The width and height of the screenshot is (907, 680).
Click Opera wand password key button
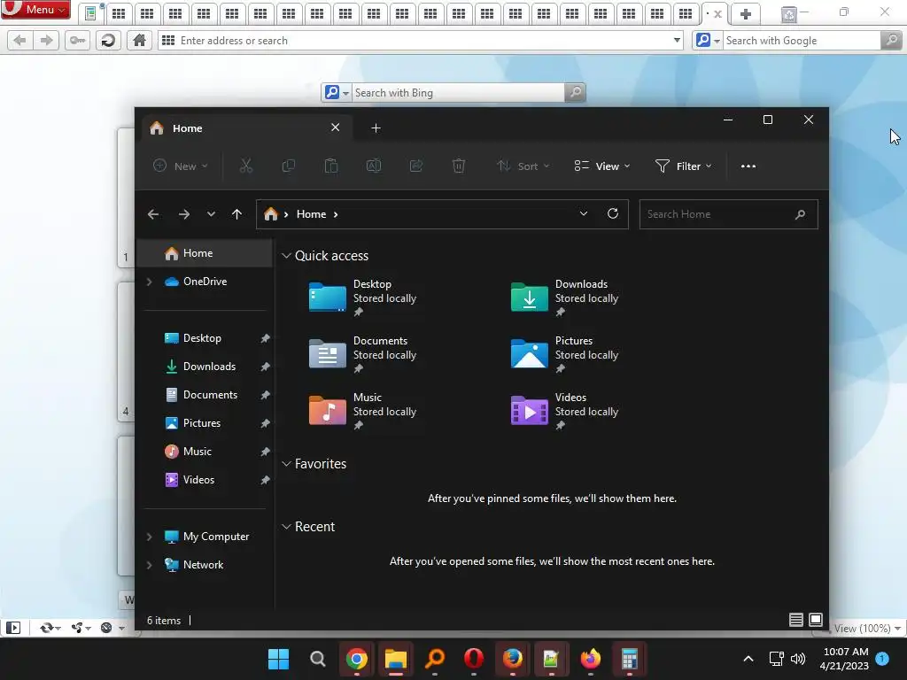point(78,41)
